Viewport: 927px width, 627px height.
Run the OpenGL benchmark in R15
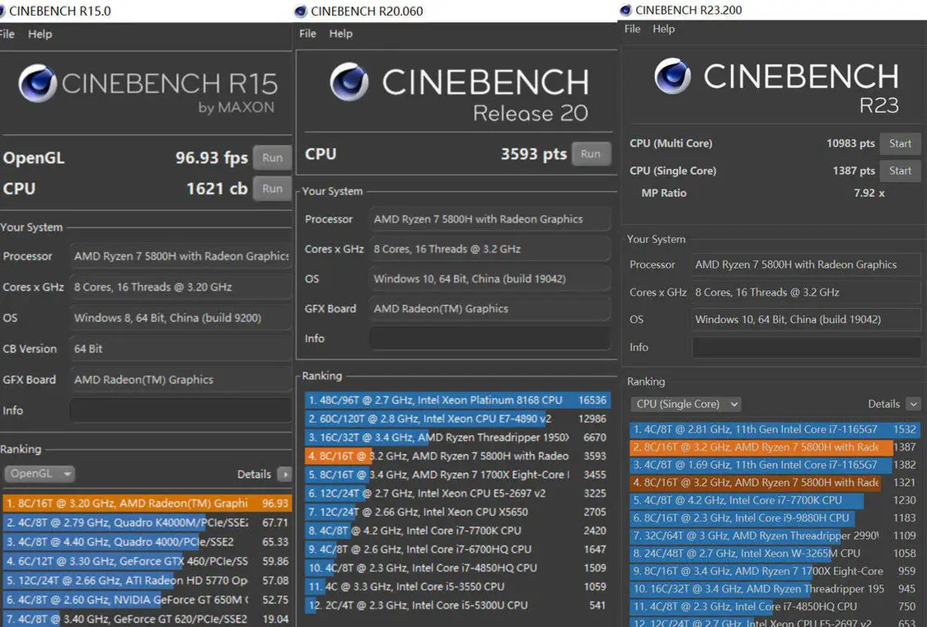[x=272, y=157]
